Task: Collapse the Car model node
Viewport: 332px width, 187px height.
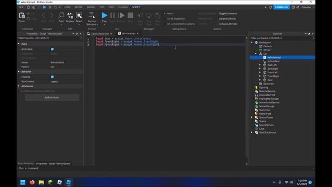Action: [x=256, y=54]
